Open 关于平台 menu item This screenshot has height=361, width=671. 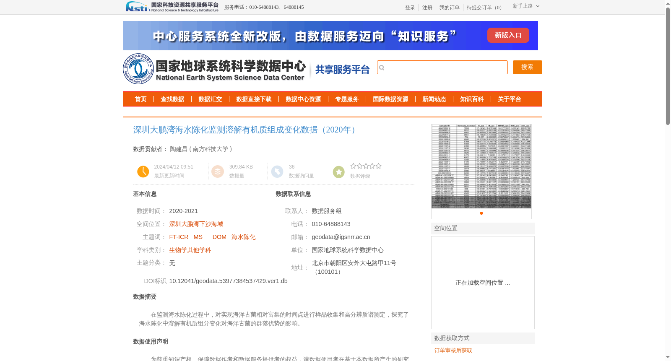510,99
